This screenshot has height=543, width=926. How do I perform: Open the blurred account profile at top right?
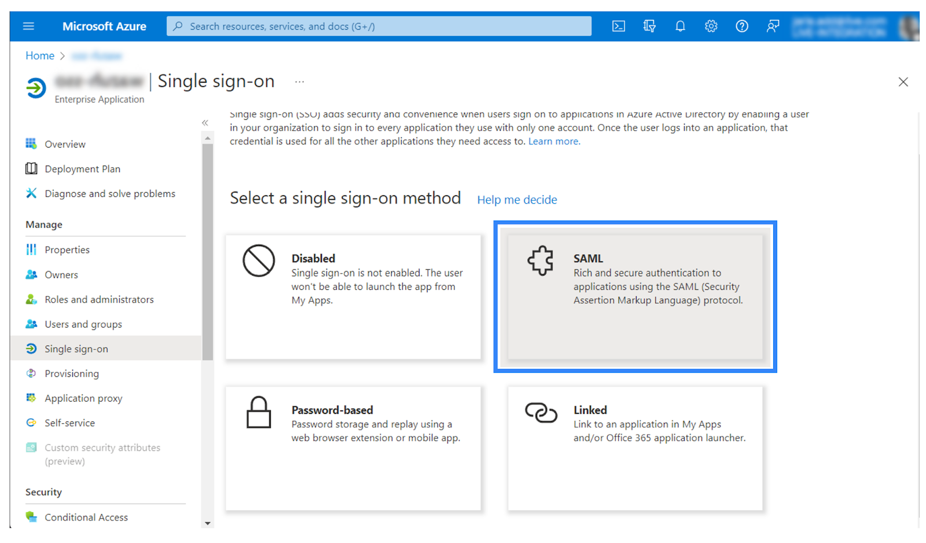(x=855, y=26)
